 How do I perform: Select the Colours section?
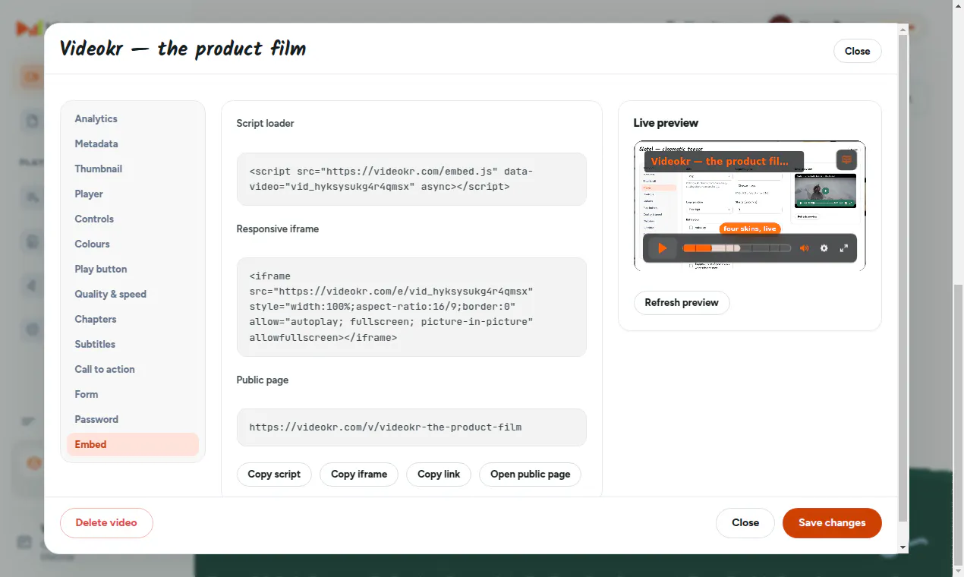pos(133,244)
